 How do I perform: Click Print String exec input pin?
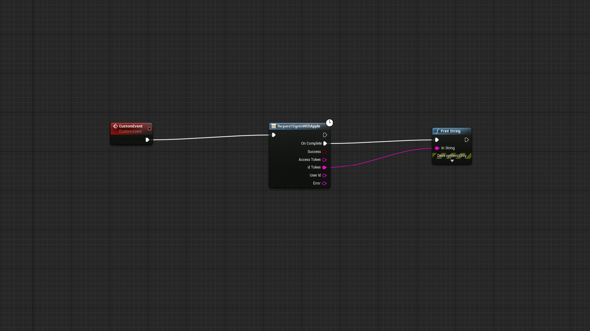point(437,140)
